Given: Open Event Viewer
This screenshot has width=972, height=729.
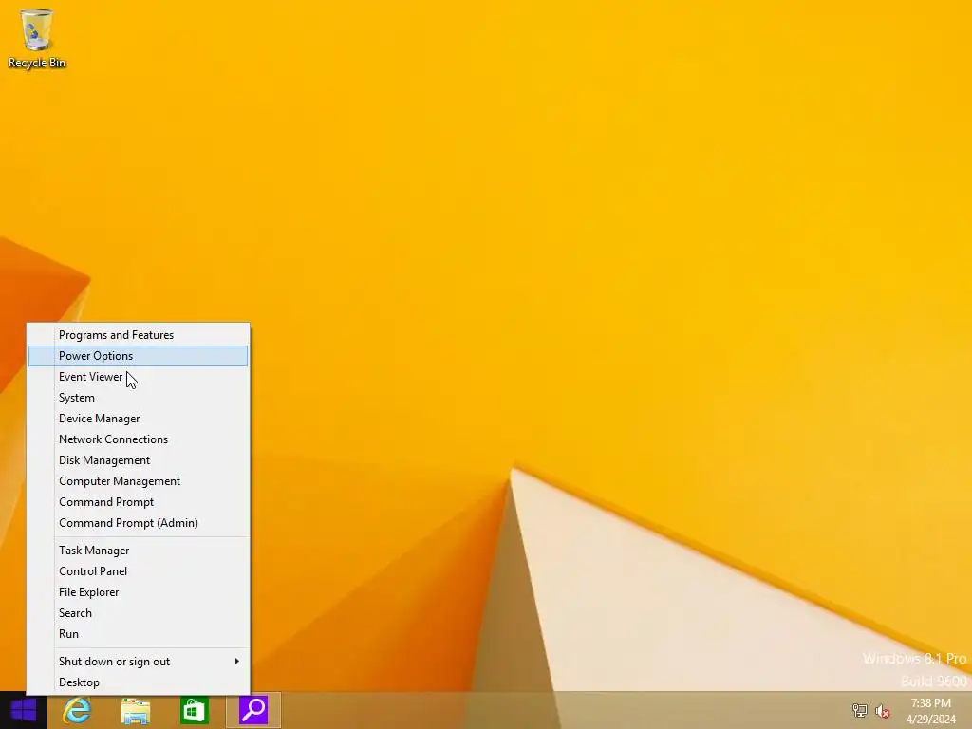Looking at the screenshot, I should click(138, 377).
